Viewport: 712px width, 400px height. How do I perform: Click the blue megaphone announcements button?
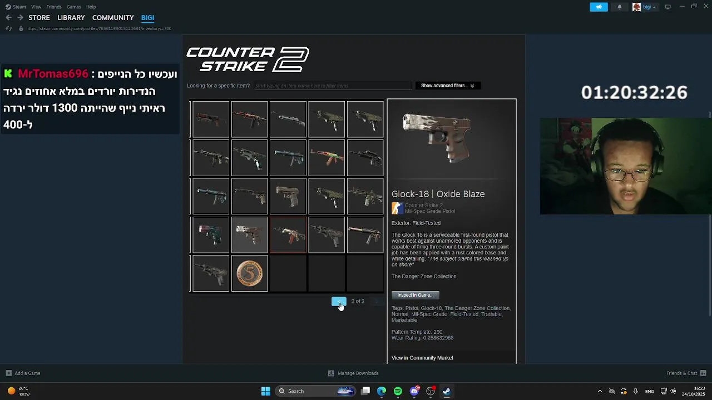coord(599,7)
